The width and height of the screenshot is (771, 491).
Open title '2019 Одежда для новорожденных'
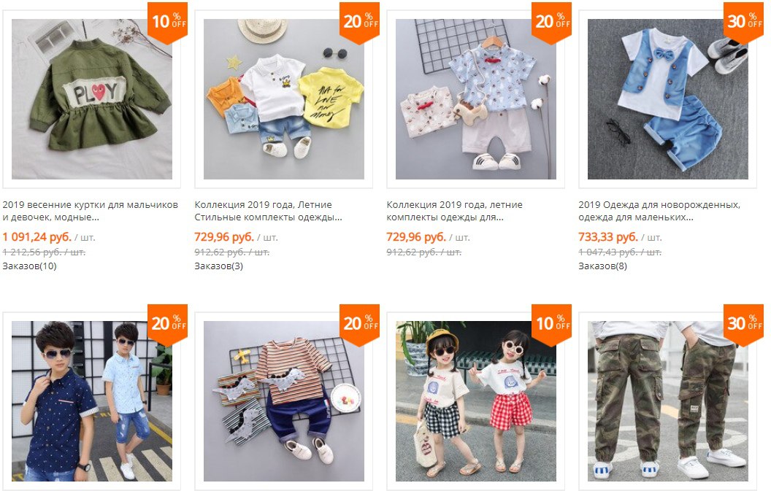pyautogui.click(x=659, y=211)
